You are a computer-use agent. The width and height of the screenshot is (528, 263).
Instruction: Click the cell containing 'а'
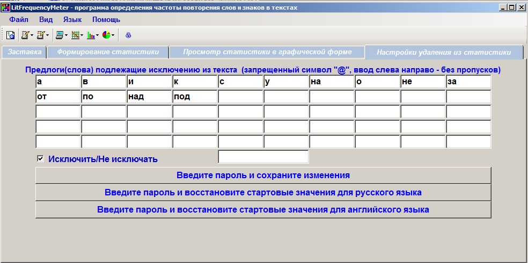pyautogui.click(x=58, y=82)
